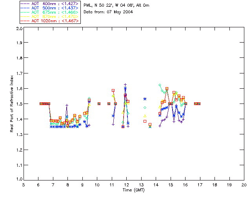Select the AOT 500nm legend entry
Image resolution: width=251 pixels, height=200 pixels.
[x=50, y=8]
